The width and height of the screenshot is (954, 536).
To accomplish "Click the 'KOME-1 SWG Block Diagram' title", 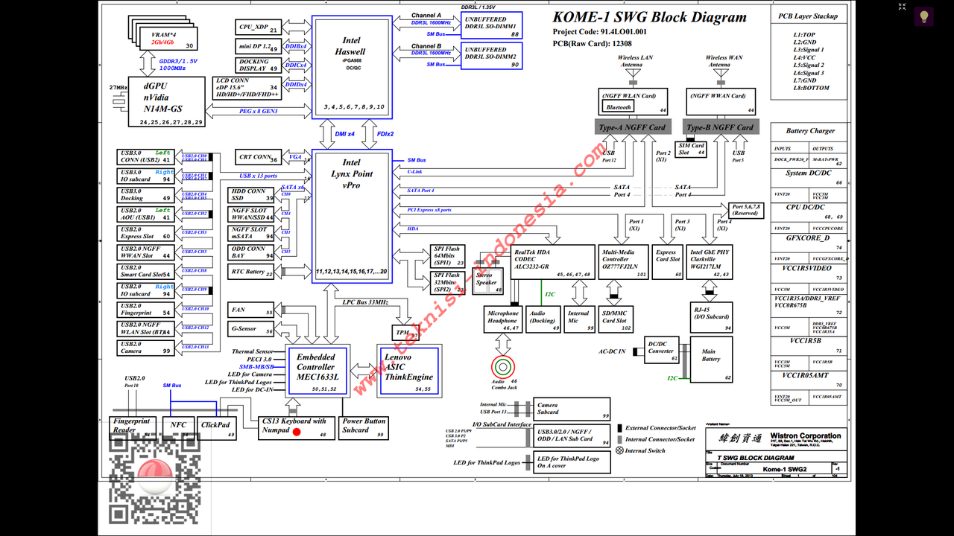I will [x=649, y=17].
